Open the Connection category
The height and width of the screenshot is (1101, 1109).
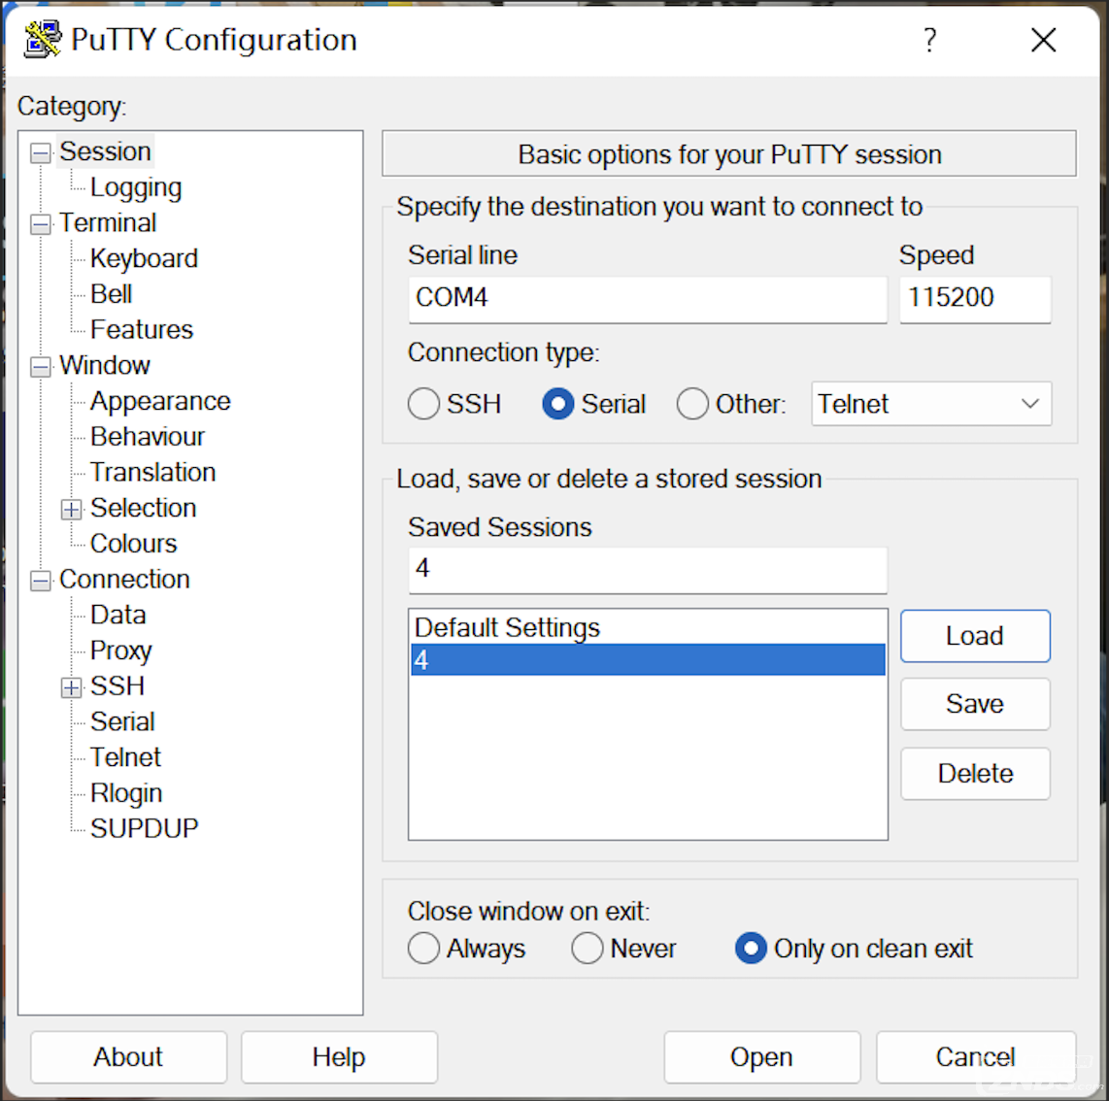(124, 579)
